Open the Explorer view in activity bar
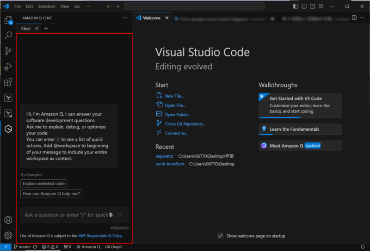Screen dimensions: 370x251 [8, 20]
